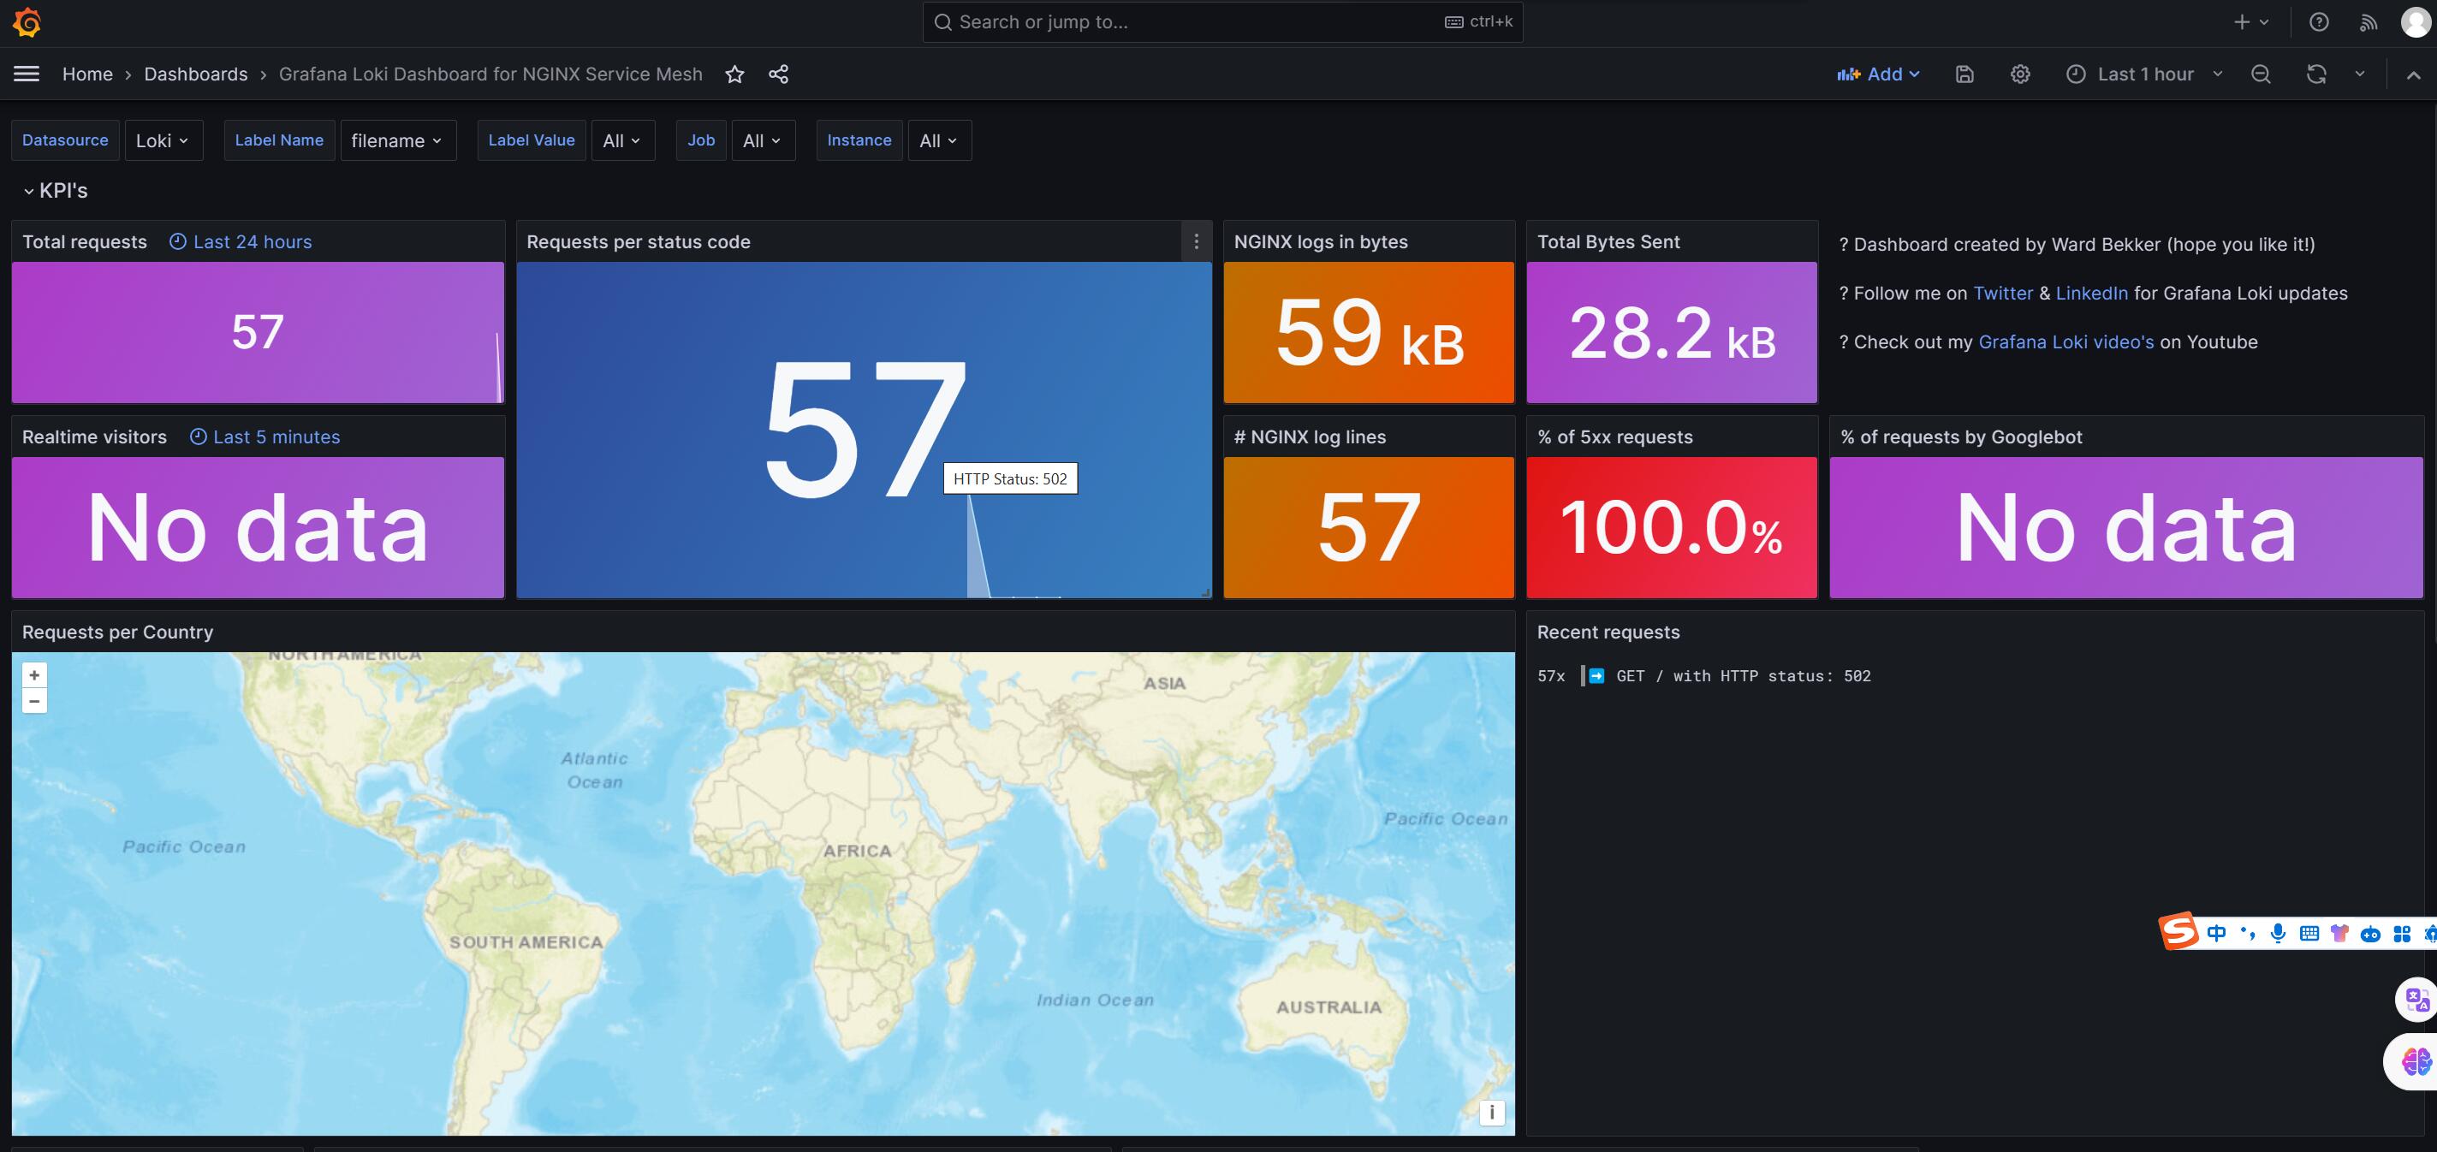
Task: Collapse top toolbar with chevron-up
Action: point(2413,74)
